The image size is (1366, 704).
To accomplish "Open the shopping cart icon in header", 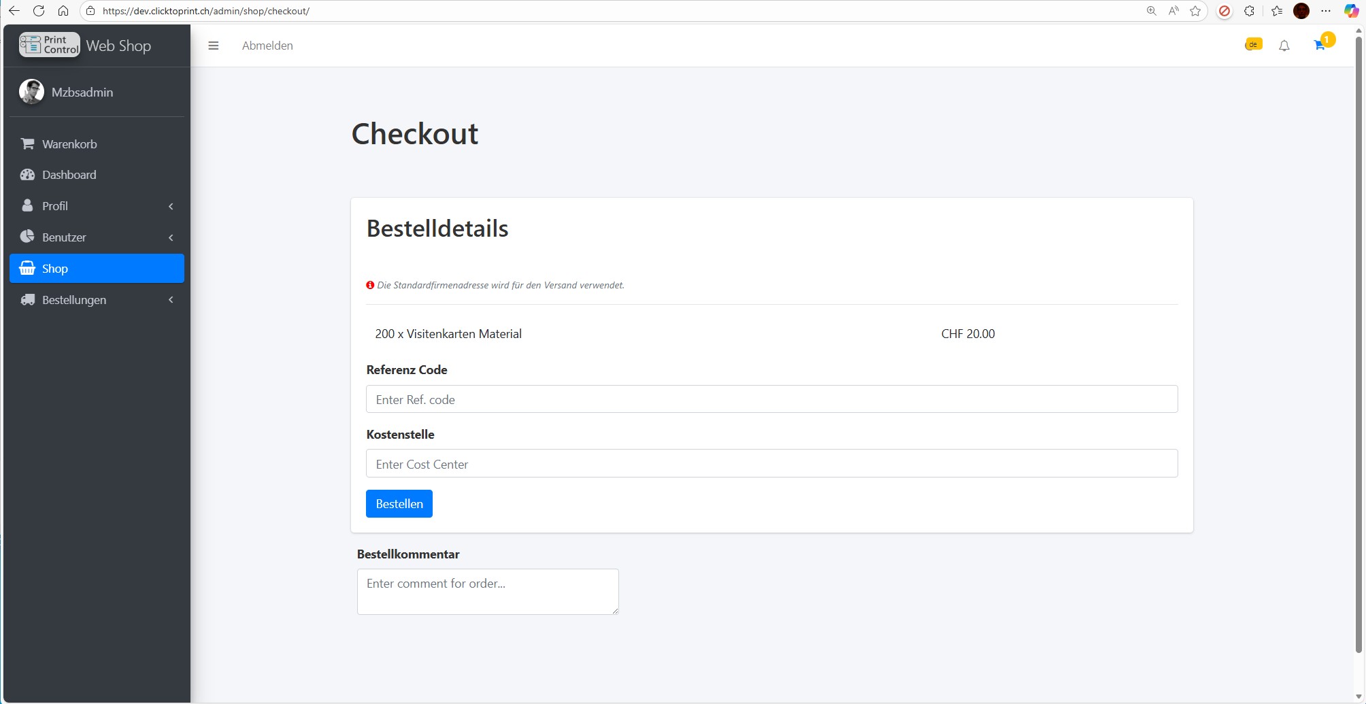I will coord(1319,46).
